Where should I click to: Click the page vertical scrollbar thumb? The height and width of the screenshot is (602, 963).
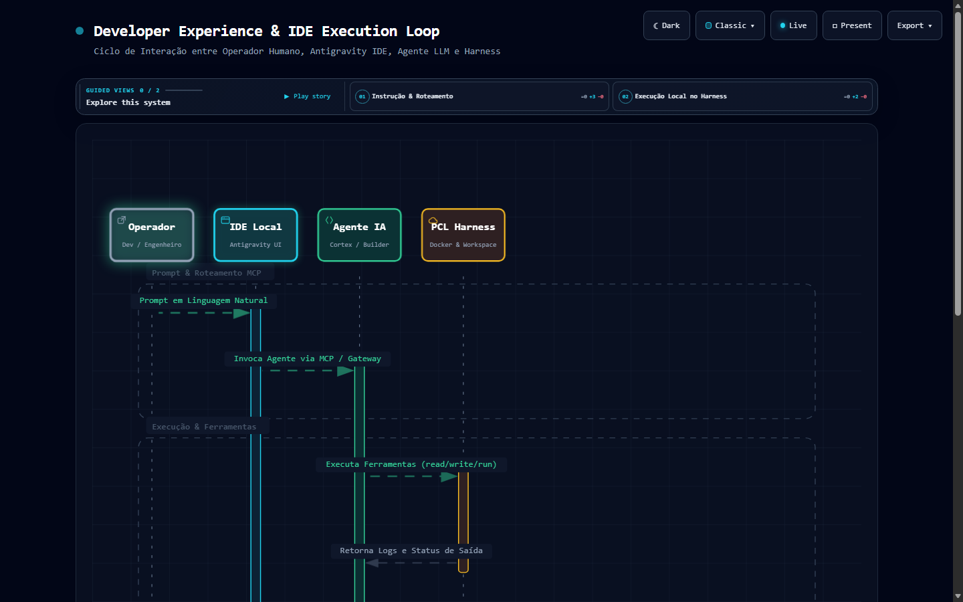click(958, 164)
